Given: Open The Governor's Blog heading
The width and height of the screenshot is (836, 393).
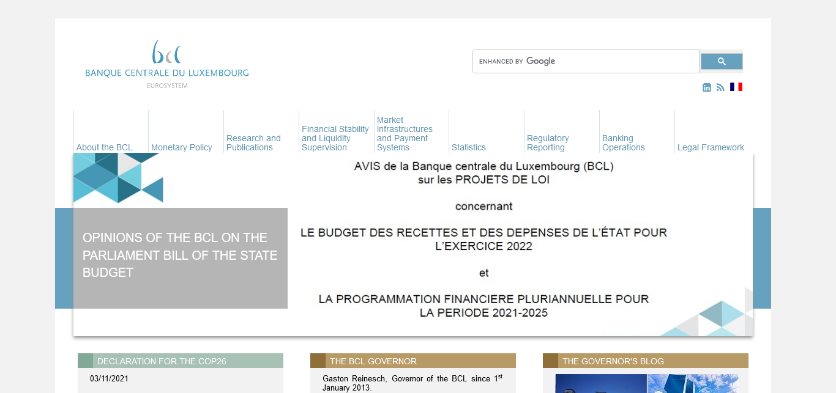Looking at the screenshot, I should click(613, 361).
